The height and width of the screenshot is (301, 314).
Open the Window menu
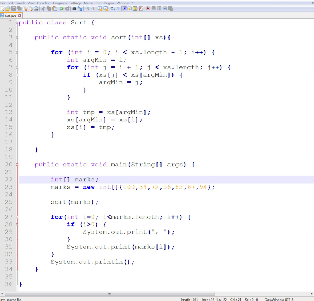[123, 3]
